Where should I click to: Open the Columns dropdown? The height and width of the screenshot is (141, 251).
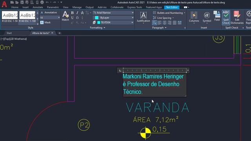click(x=194, y=18)
